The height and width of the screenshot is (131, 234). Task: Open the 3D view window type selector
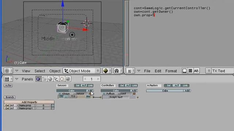(x=8, y=71)
